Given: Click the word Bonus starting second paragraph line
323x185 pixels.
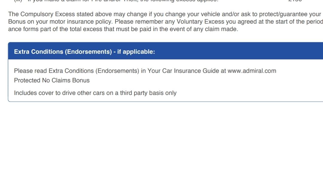Looking at the screenshot, I should point(17,21).
